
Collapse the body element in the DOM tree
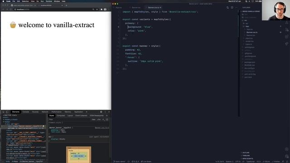[4, 122]
